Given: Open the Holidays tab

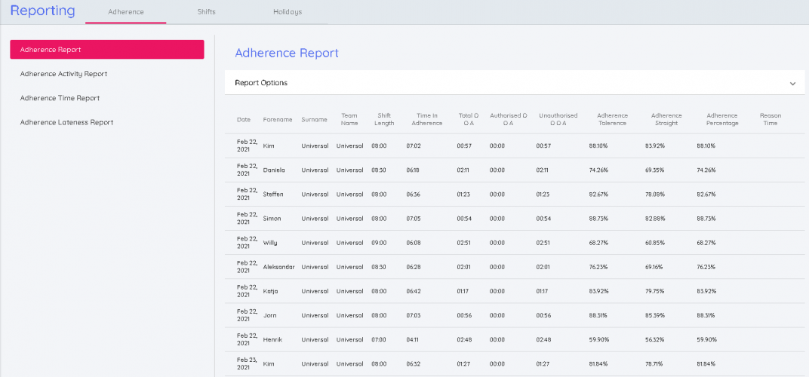Looking at the screenshot, I should [x=287, y=12].
